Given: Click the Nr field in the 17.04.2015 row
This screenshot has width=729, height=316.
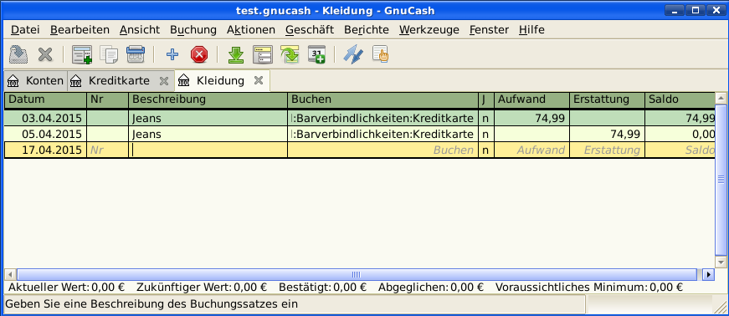Looking at the screenshot, I should [107, 150].
